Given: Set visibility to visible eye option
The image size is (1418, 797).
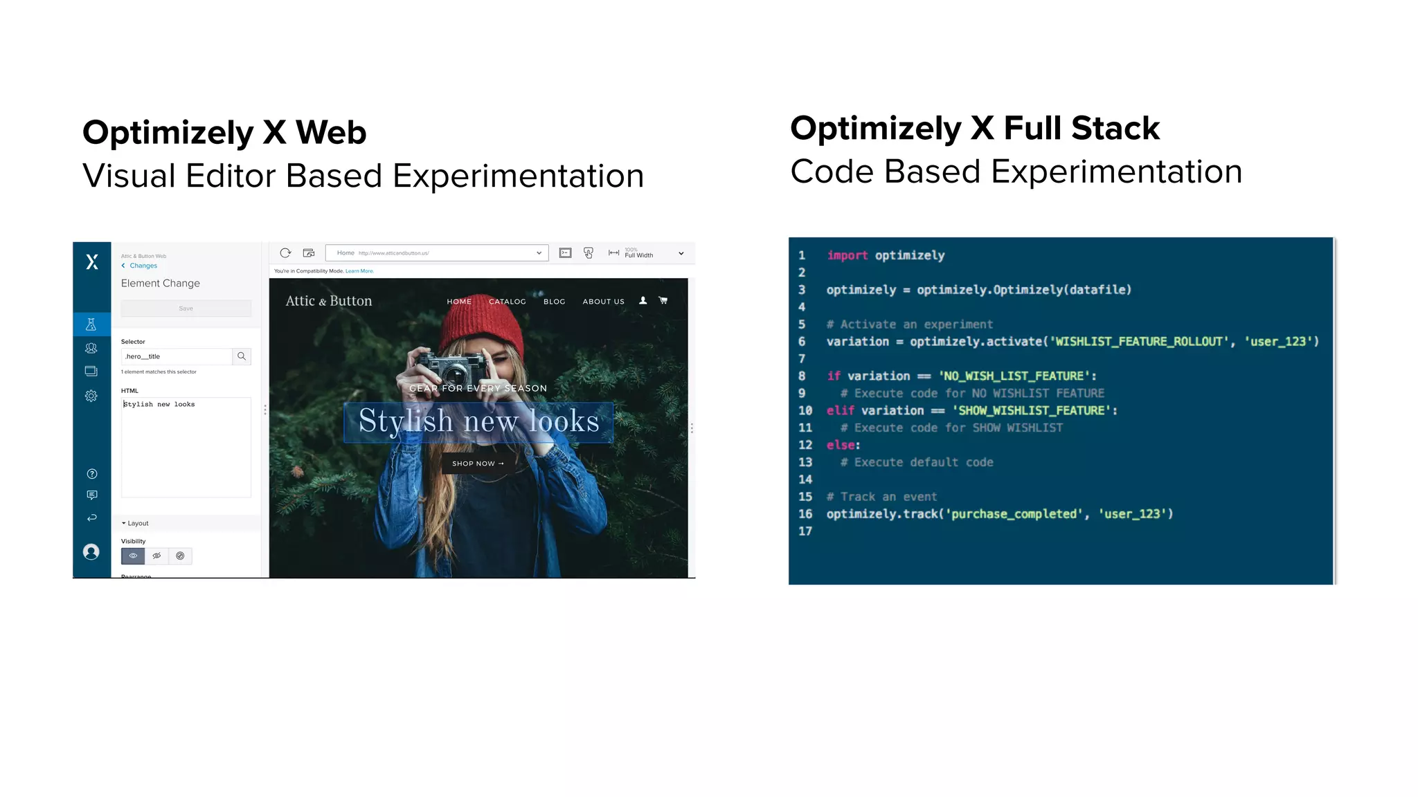Looking at the screenshot, I should [133, 556].
